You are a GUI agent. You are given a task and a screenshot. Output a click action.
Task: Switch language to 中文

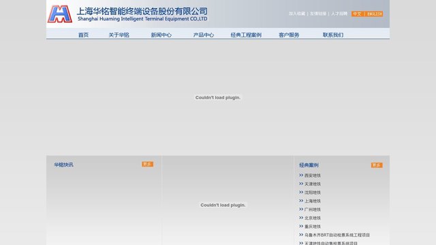[x=357, y=14]
